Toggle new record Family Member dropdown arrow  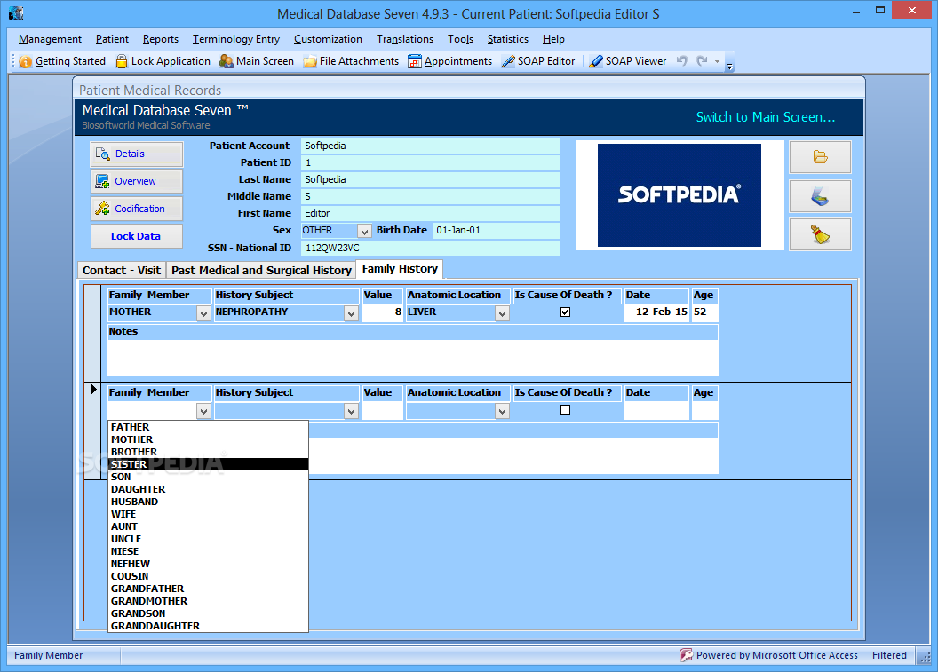[x=203, y=411]
